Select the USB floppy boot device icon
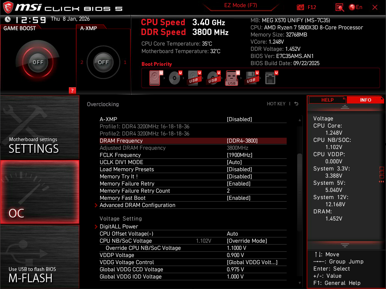Viewport: 386px width, 289px height. coord(252,78)
